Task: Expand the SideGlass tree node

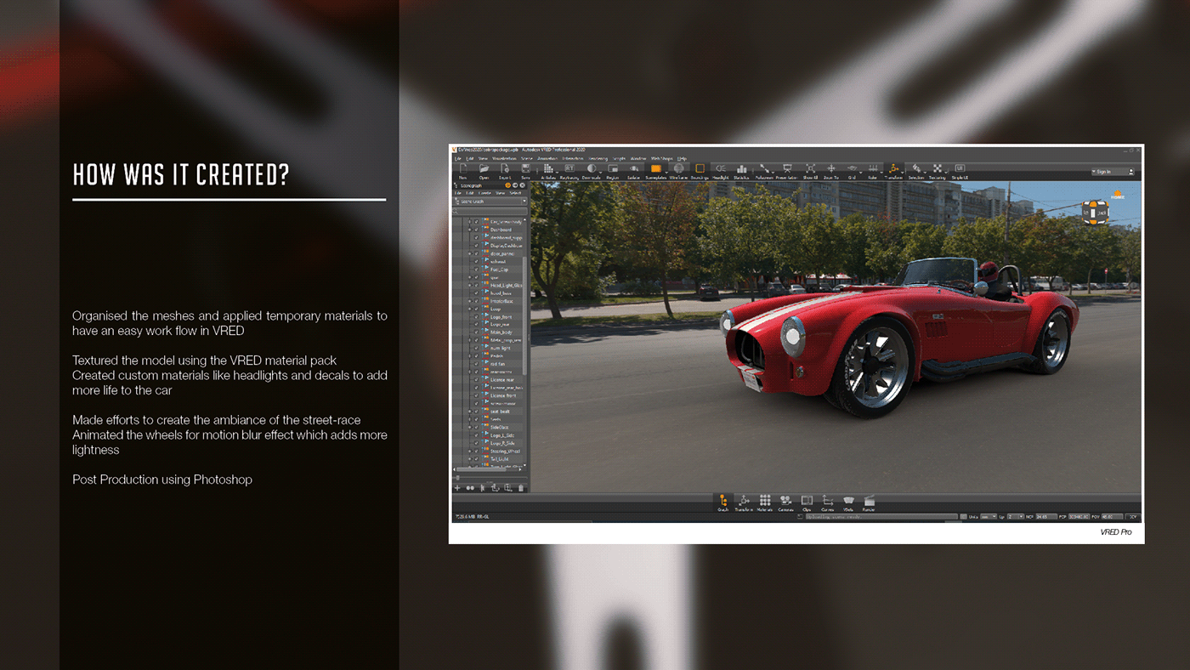Action: (469, 427)
